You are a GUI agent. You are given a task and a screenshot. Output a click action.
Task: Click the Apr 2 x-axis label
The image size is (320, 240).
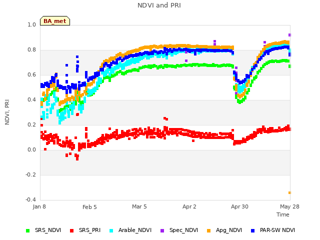click(189, 206)
